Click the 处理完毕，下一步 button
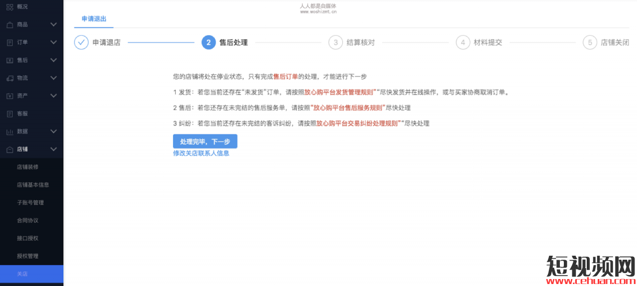This screenshot has height=286, width=637. coord(205,141)
